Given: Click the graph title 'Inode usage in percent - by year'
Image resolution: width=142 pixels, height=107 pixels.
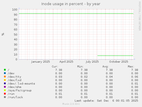Looking at the screenshot, I should point(71,4).
